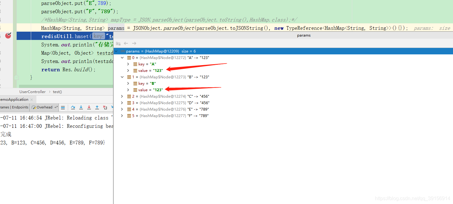This screenshot has height=204, width=453.
Task: Expand the key = "B" field
Action: [x=128, y=84]
